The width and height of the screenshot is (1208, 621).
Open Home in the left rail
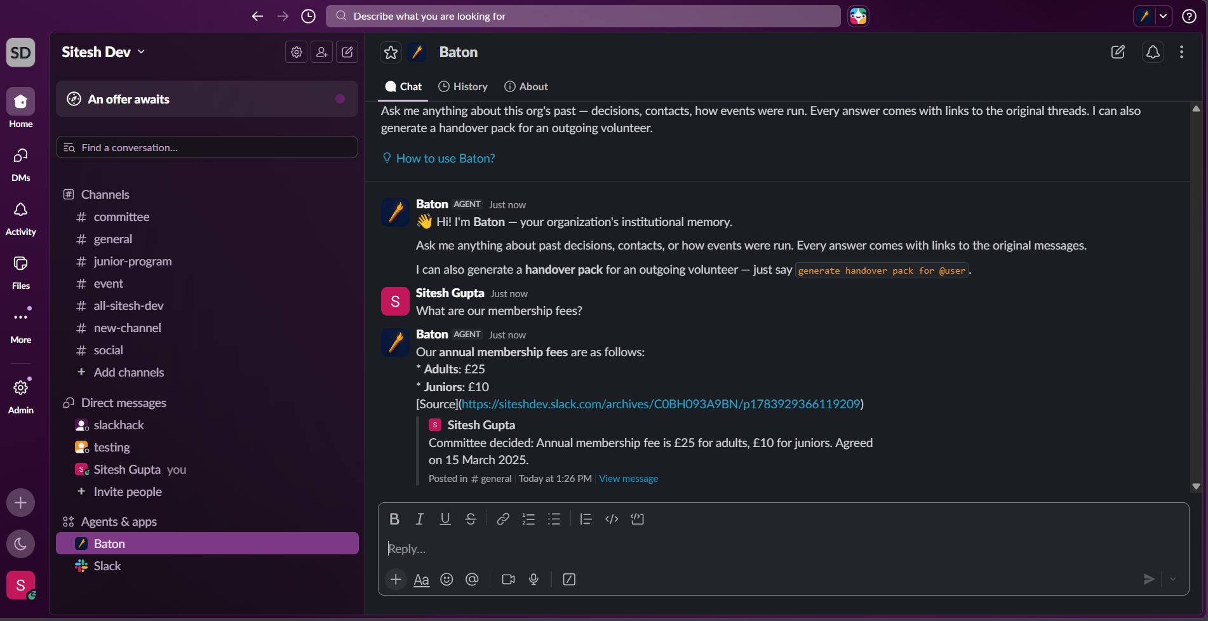pyautogui.click(x=21, y=108)
